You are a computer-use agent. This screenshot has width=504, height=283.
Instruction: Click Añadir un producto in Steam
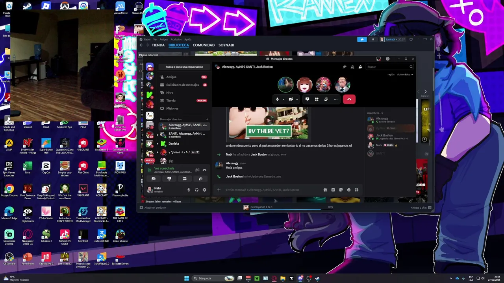[153, 208]
